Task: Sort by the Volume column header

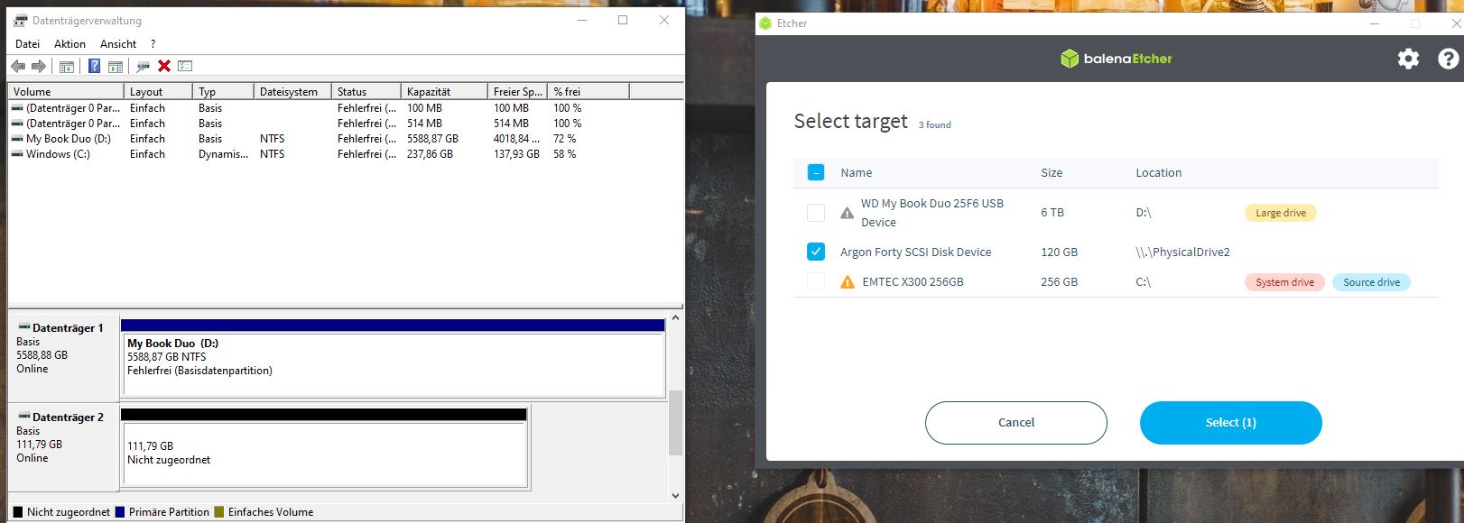Action: tap(66, 91)
